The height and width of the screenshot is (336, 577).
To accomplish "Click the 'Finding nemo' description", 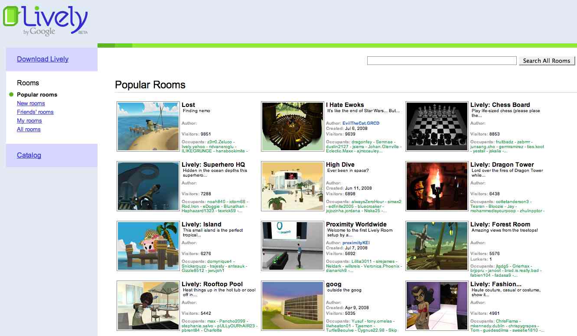I will click(x=196, y=111).
